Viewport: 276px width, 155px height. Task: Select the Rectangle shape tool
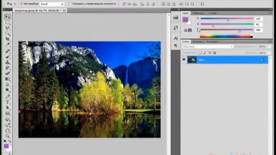click(7, 113)
